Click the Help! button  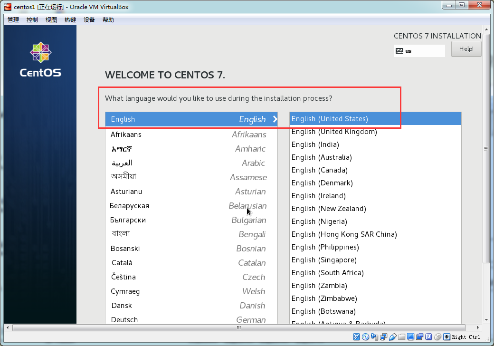[x=466, y=49]
